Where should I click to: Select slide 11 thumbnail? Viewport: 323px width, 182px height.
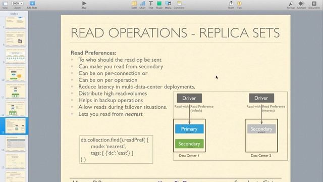click(x=16, y=91)
